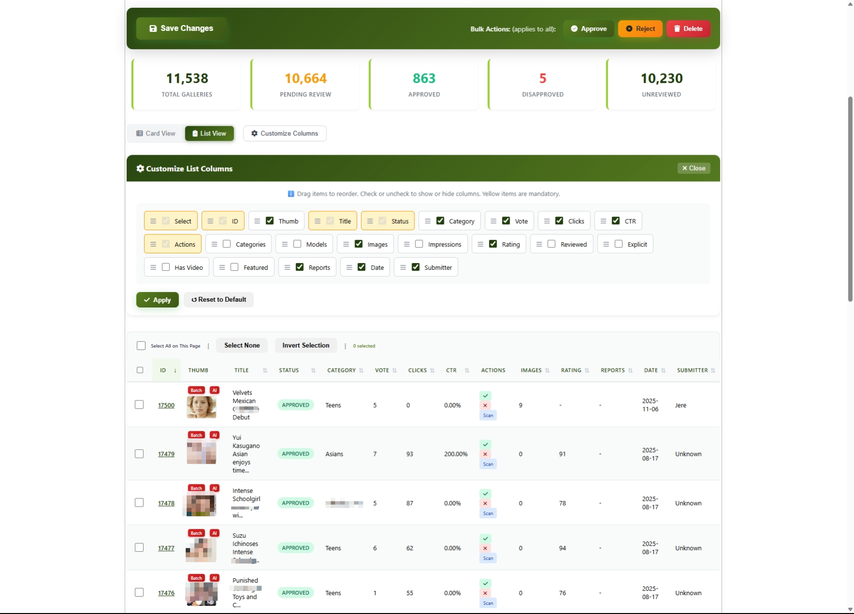Screen dimensions: 854x614
Task: Click the drag handle beside Submitter column
Action: [403, 267]
